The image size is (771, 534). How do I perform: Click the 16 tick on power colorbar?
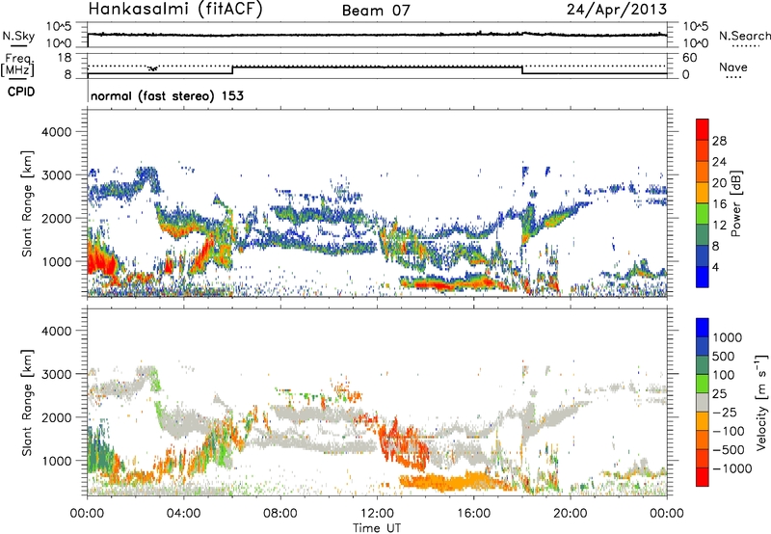point(719,204)
